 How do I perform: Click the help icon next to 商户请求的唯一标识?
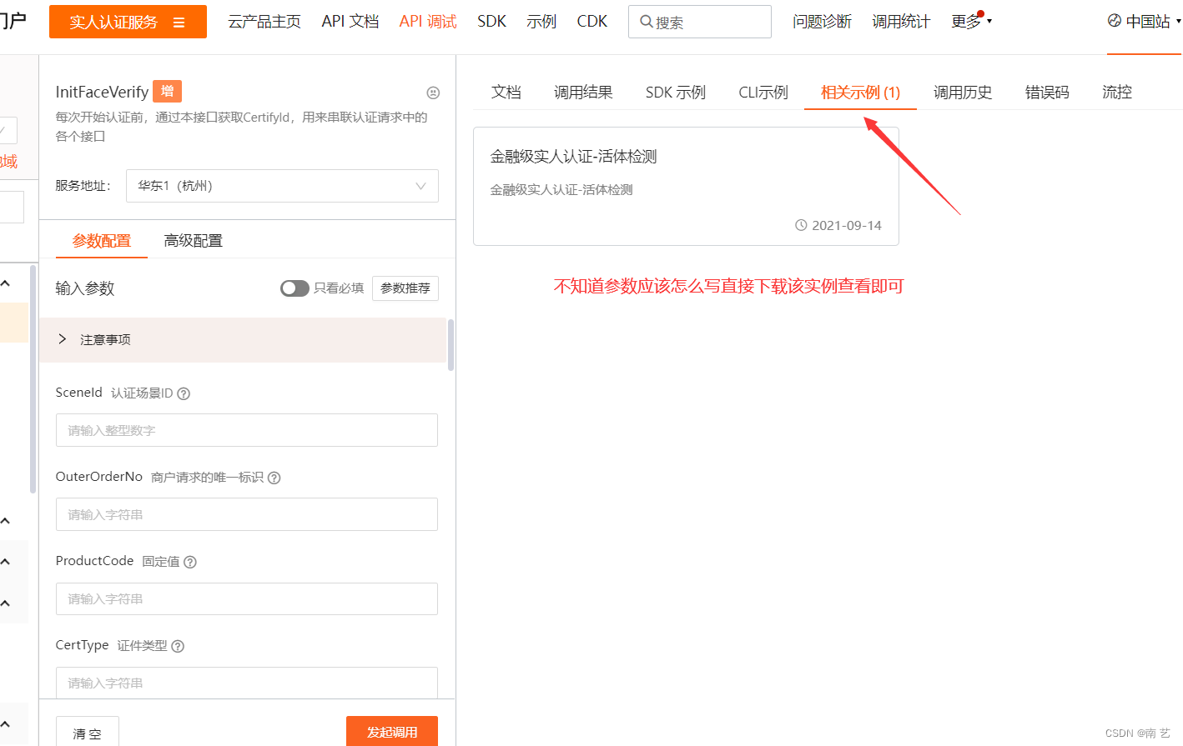pyautogui.click(x=274, y=478)
